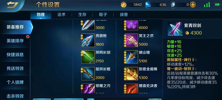The height and width of the screenshot is (100, 222).
Task: Pick the 旋风长棍 staff icon
Action: point(88,74)
